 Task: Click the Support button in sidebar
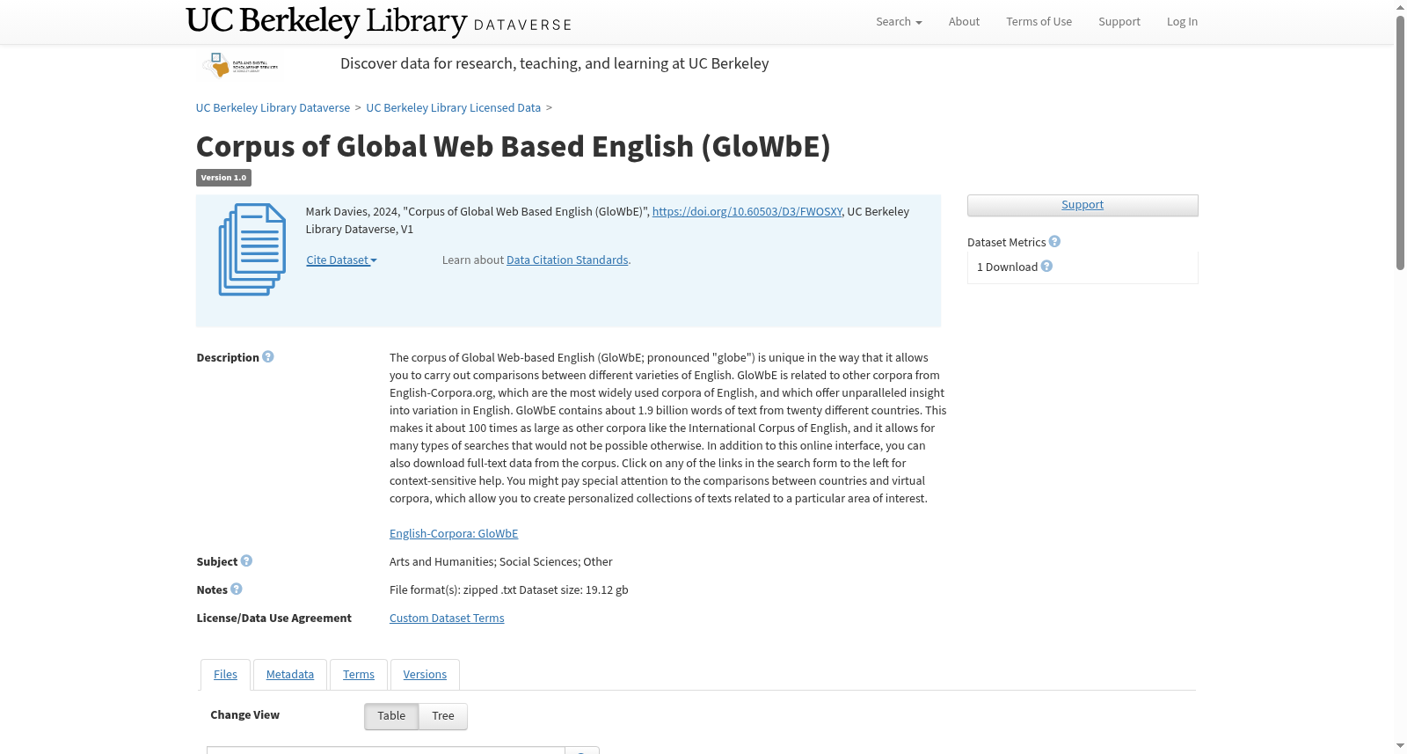1083,205
